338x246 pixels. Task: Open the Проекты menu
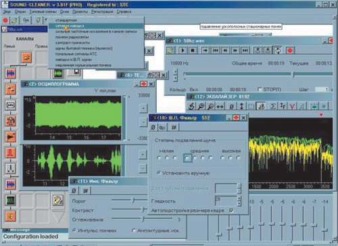point(80,11)
